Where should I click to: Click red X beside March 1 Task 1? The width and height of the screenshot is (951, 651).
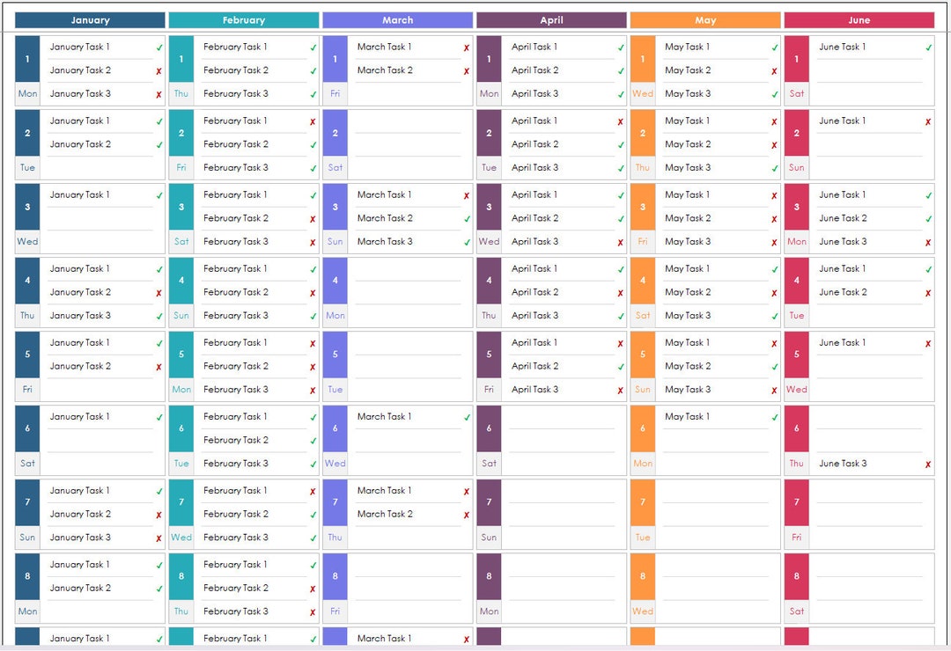(467, 48)
